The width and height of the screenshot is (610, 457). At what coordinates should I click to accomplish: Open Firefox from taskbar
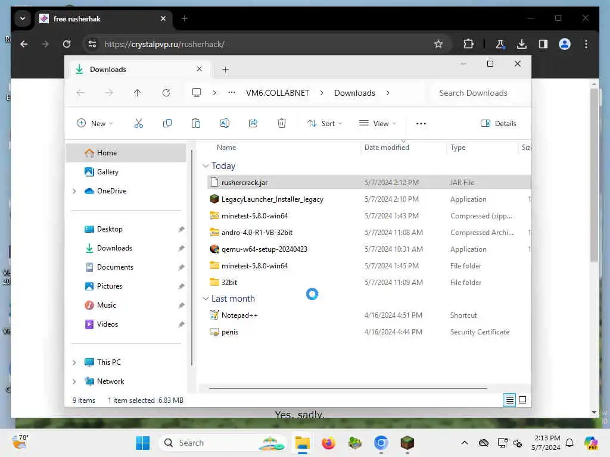[328, 443]
